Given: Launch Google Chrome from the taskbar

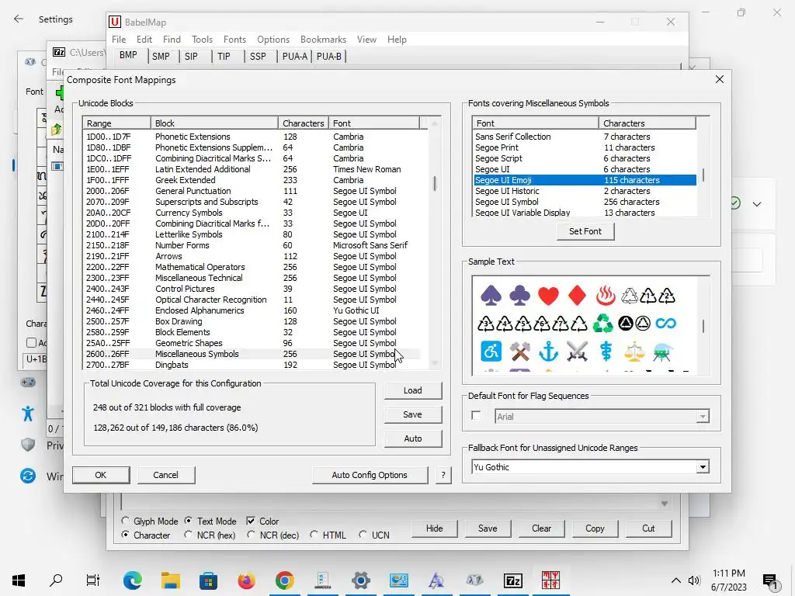Looking at the screenshot, I should pos(284,580).
